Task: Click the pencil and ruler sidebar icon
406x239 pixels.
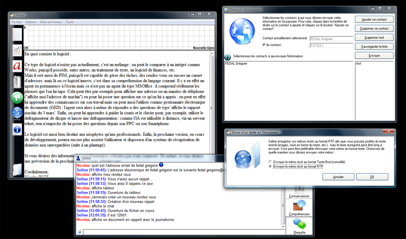Action: 17,50
